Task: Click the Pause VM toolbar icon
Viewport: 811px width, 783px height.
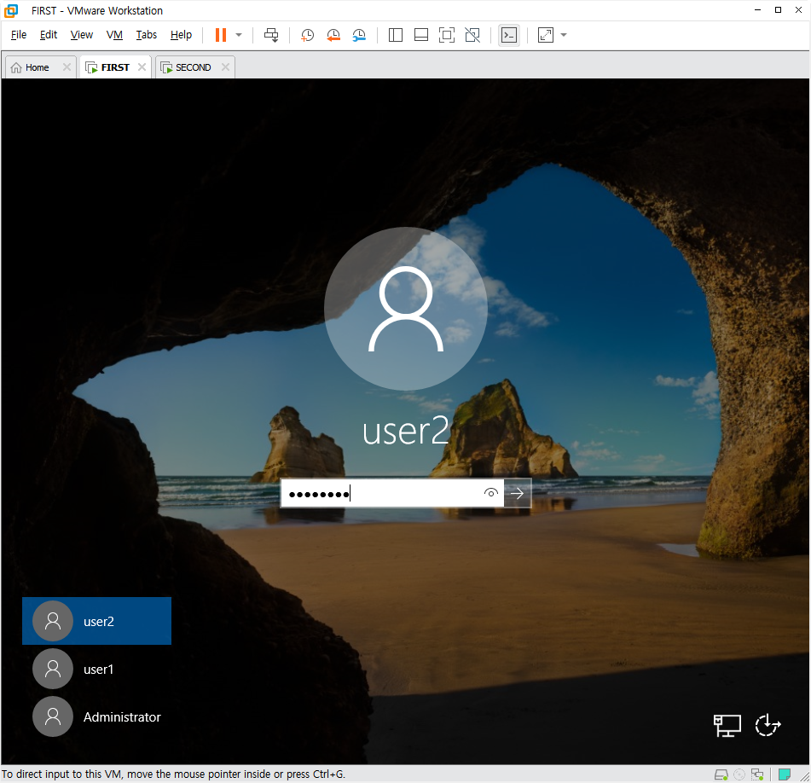Action: (x=221, y=35)
